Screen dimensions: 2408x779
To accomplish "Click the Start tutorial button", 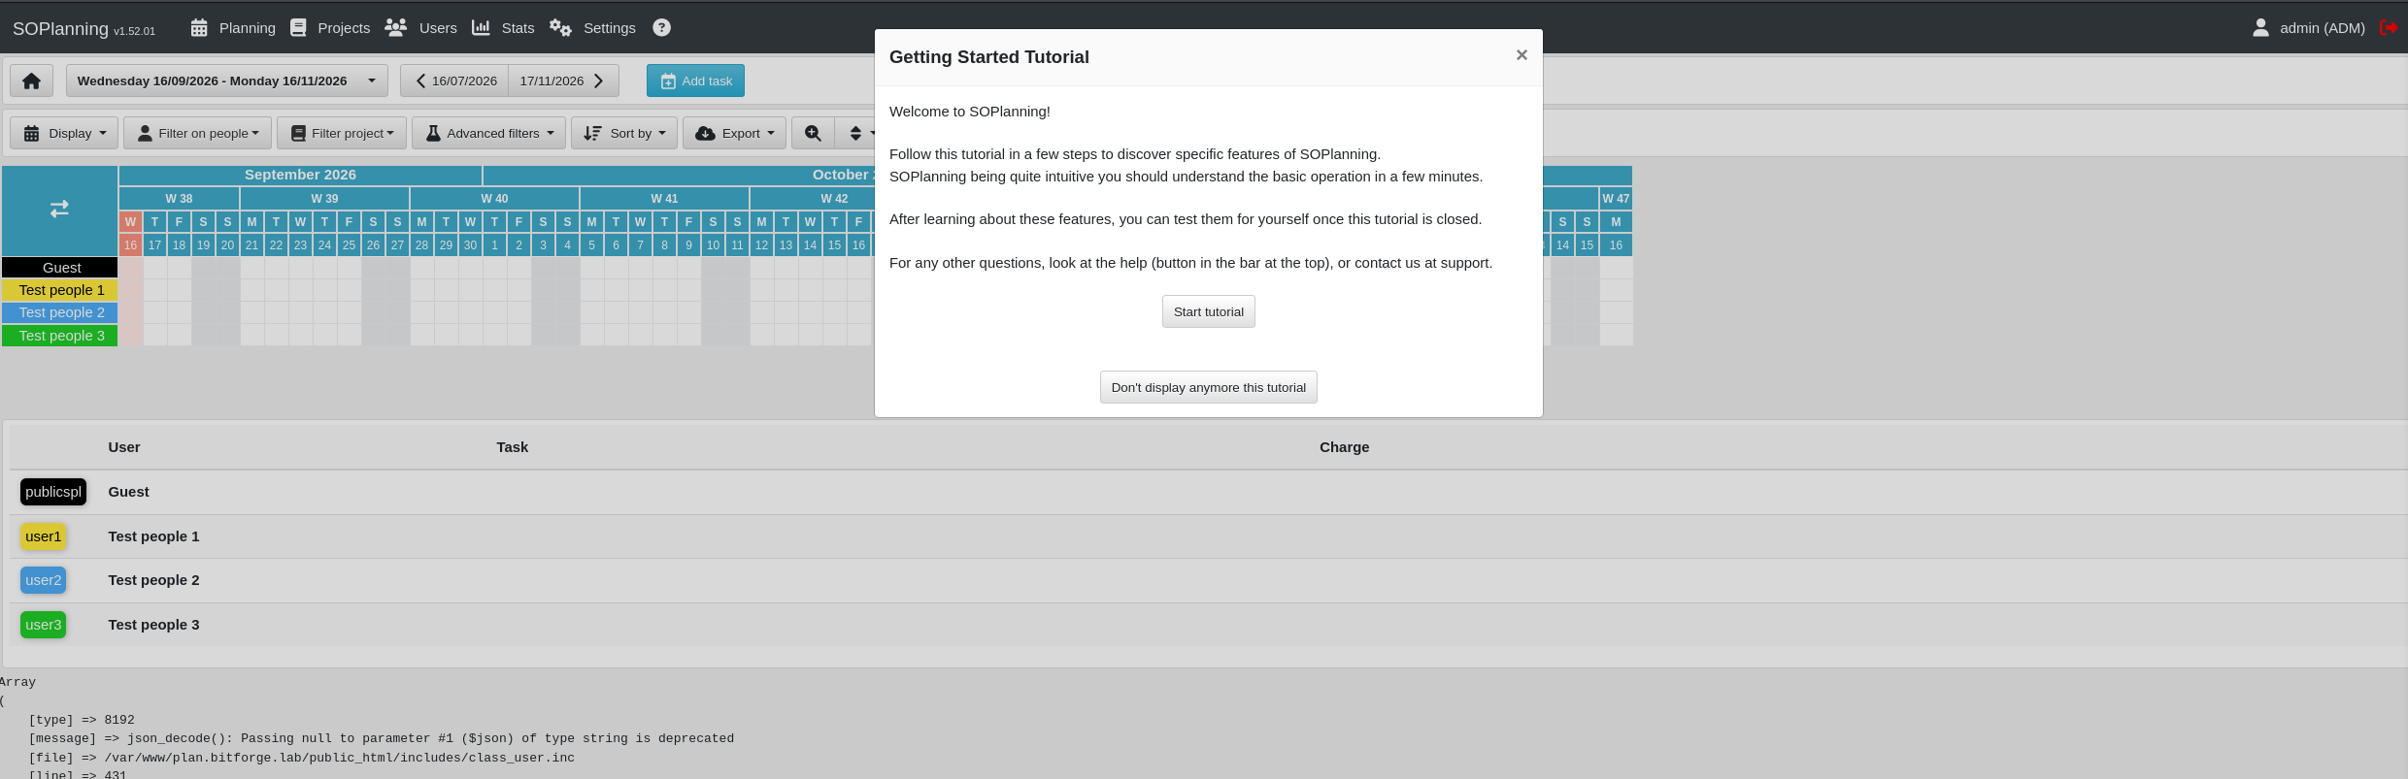I will [x=1209, y=311].
